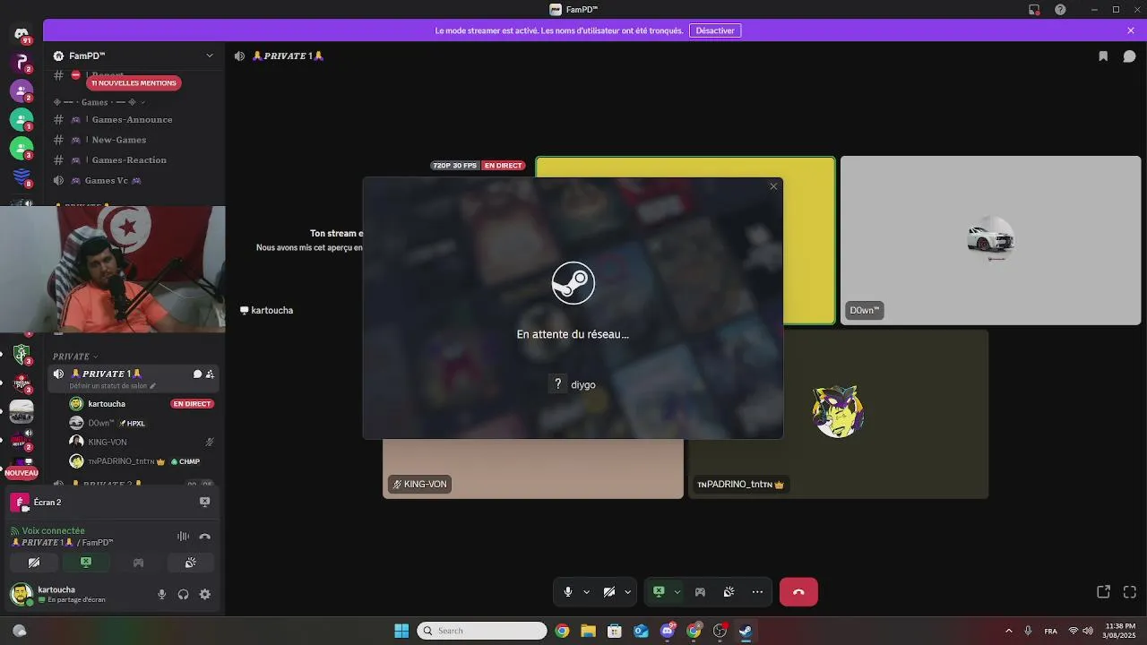Invite people to PRIVATE 1 channel
Viewport: 1147px width, 645px height.
click(x=210, y=374)
